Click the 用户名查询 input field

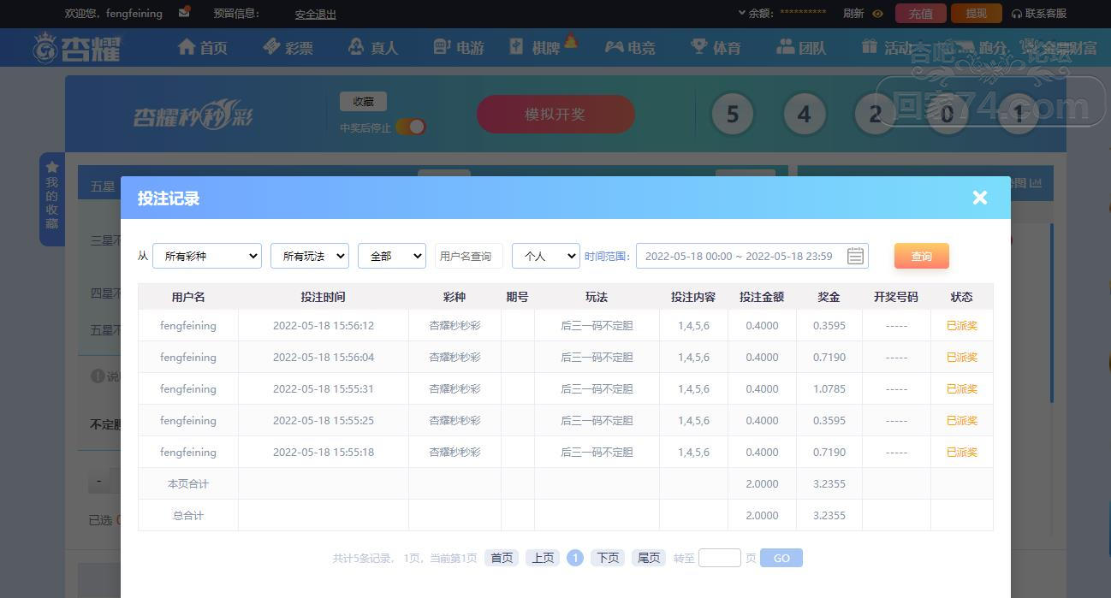[x=468, y=256]
